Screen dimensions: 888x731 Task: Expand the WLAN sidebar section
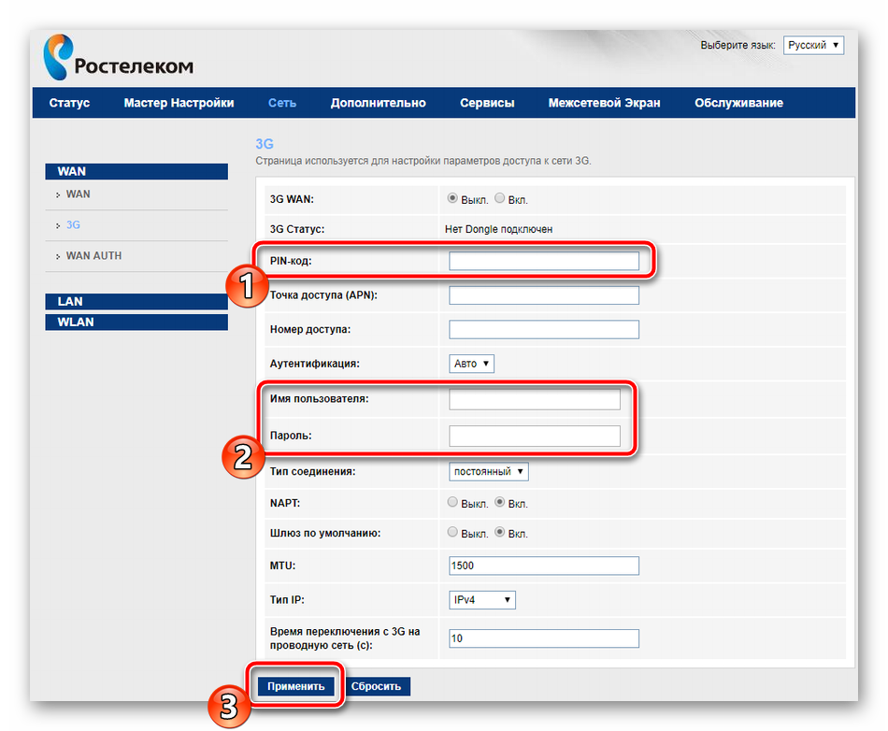tap(136, 322)
